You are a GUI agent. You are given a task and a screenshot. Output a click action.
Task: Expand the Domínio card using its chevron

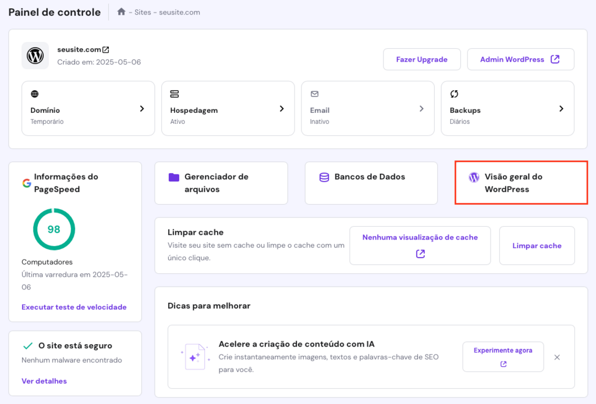tap(141, 108)
